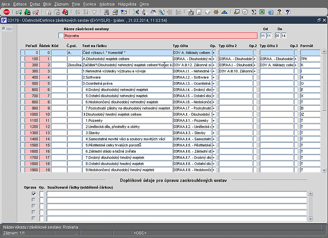This screenshot has width=328, height=238.
Task: Click Řádek cell with value 14
Action: [x=45, y=139]
